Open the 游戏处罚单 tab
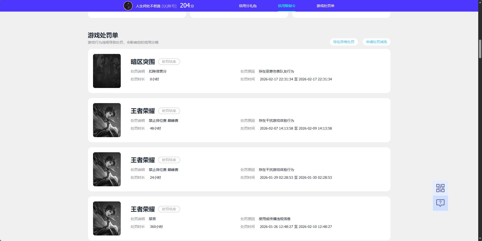482x241 pixels. 326,6
